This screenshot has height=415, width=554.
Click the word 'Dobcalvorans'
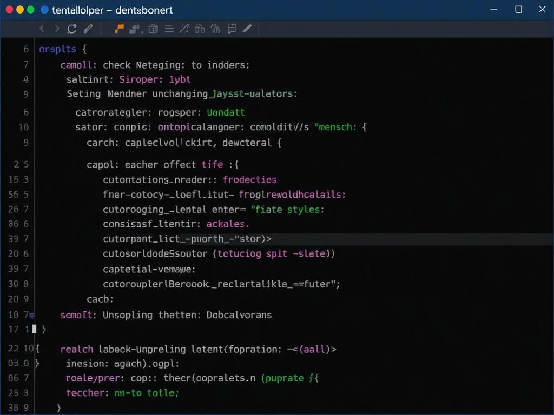click(239, 315)
